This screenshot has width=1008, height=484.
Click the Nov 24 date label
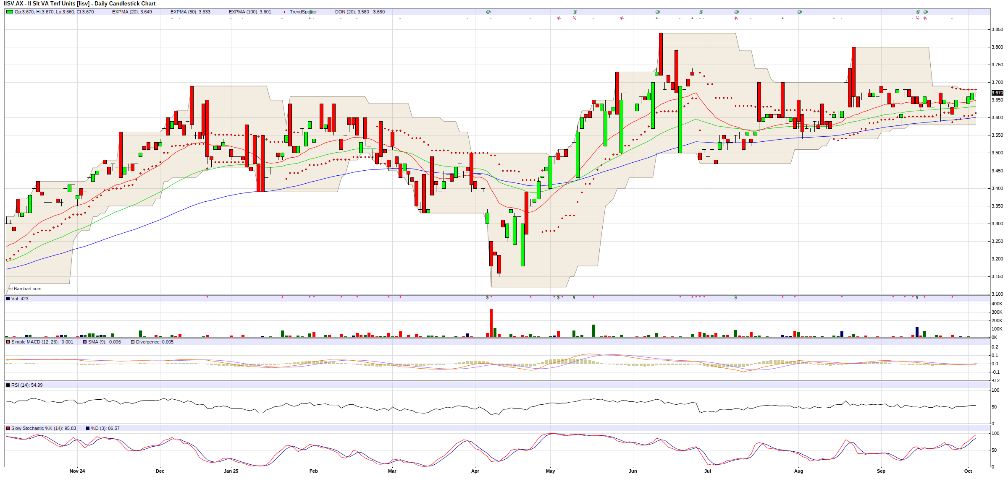pyautogui.click(x=77, y=471)
